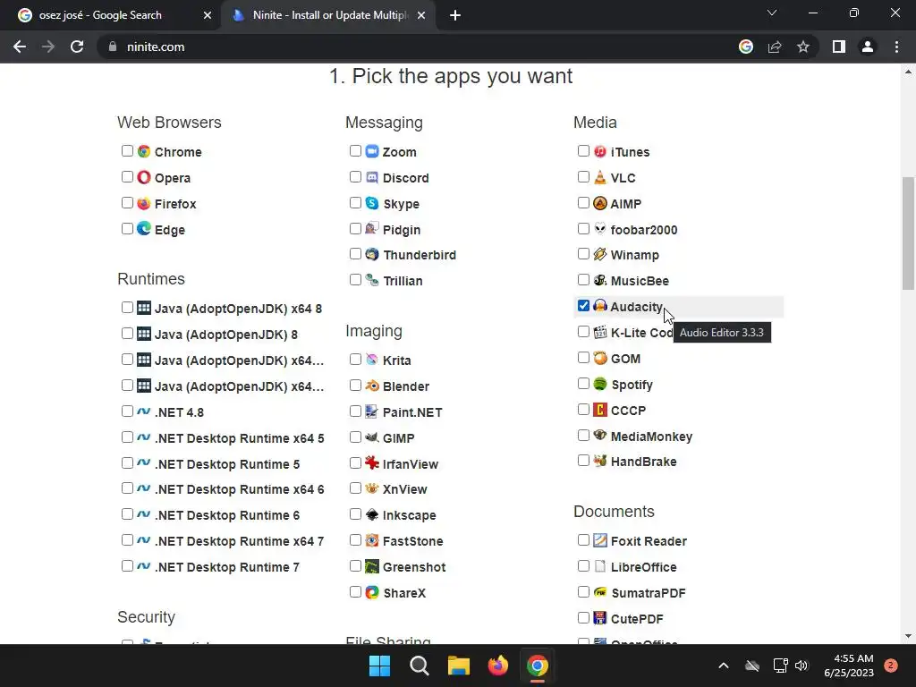Click the Thunderbird icon

coord(372,254)
